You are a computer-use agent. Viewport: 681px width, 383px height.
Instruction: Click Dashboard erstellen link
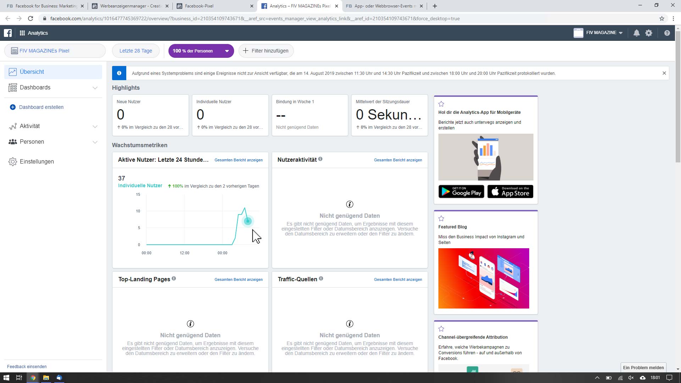pyautogui.click(x=41, y=107)
